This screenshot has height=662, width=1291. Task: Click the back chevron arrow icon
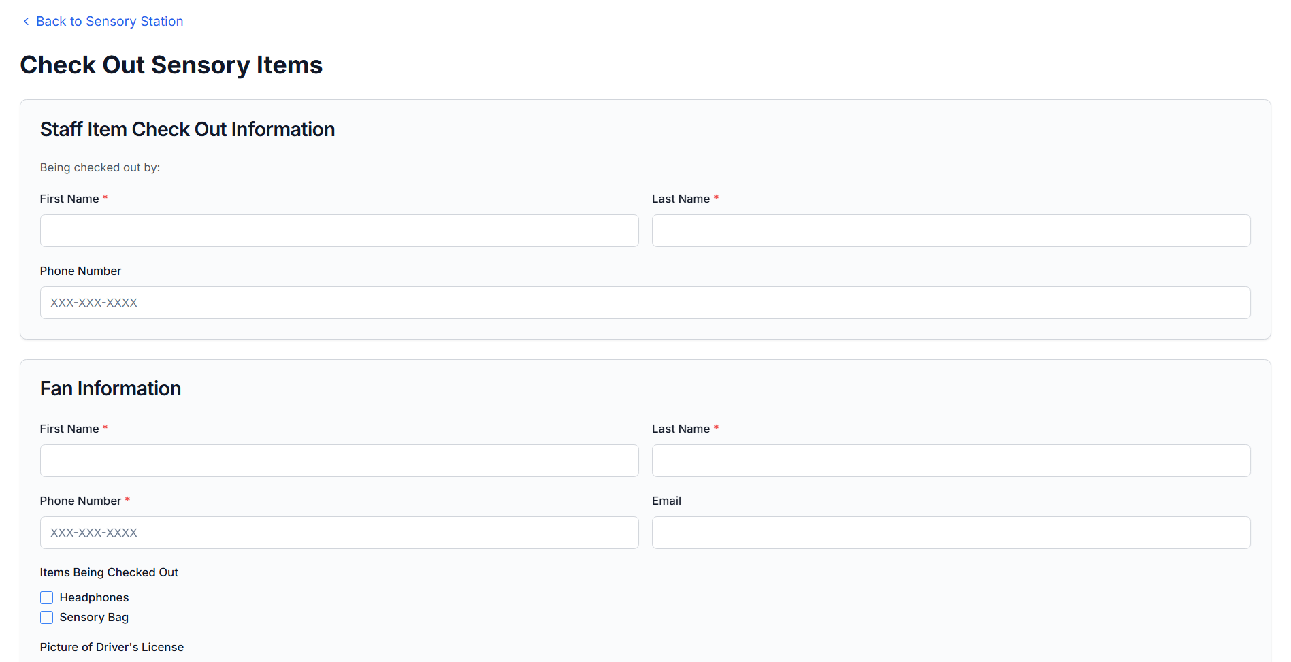pyautogui.click(x=26, y=22)
